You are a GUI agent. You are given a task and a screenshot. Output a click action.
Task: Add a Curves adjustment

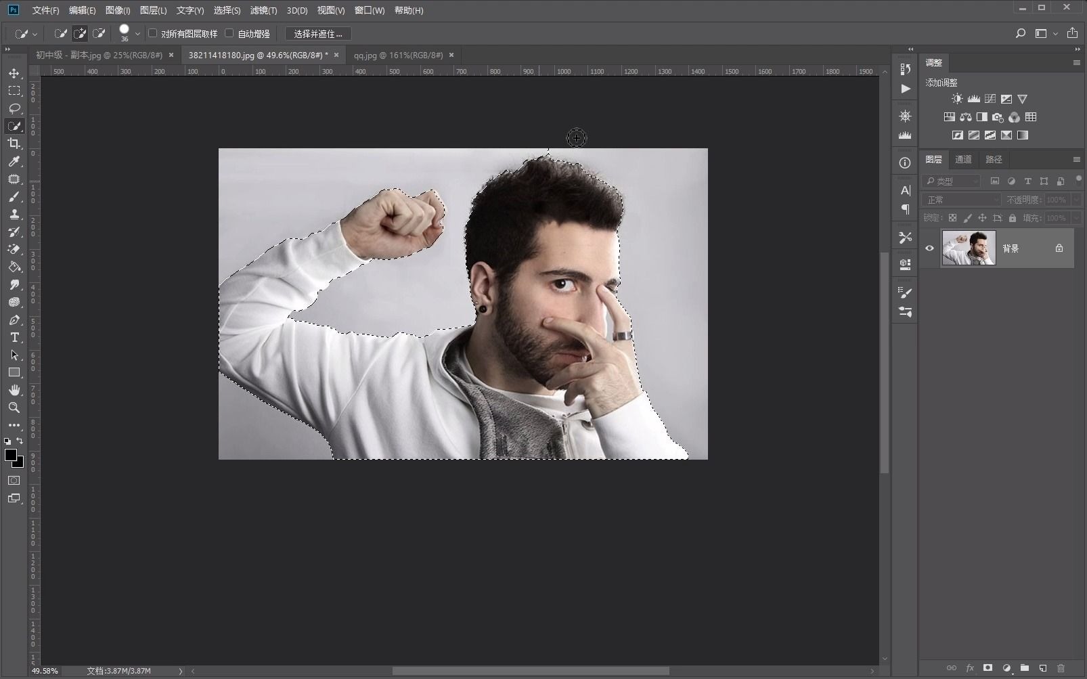pos(990,99)
